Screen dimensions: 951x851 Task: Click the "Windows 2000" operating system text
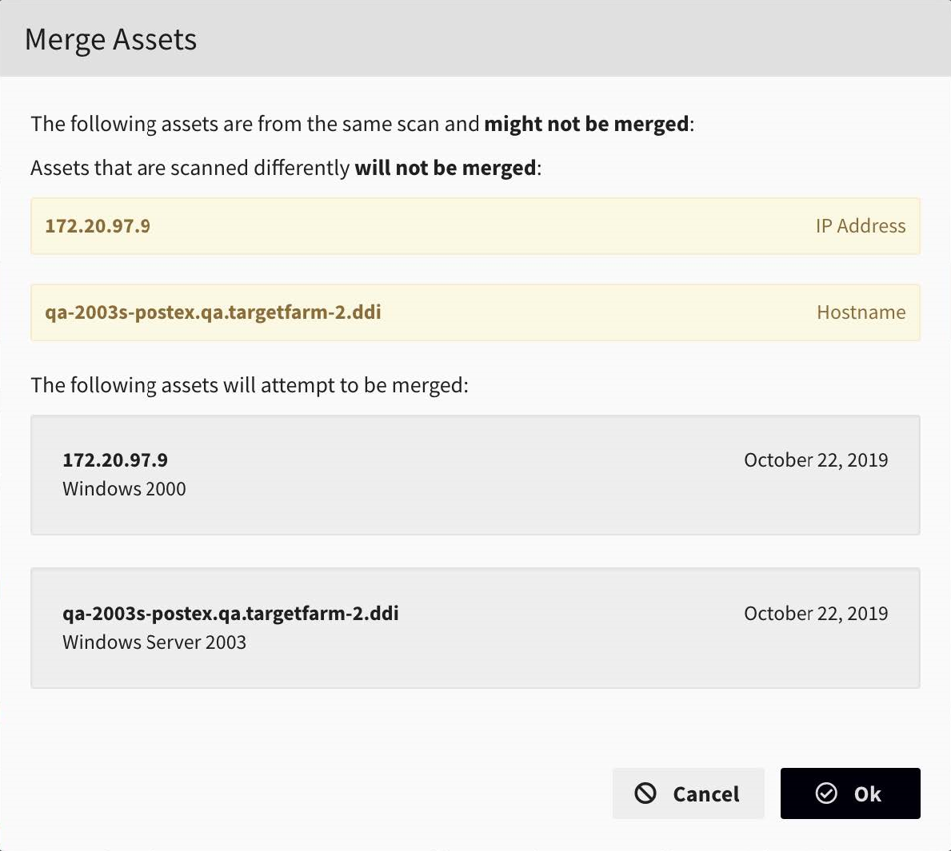124,489
